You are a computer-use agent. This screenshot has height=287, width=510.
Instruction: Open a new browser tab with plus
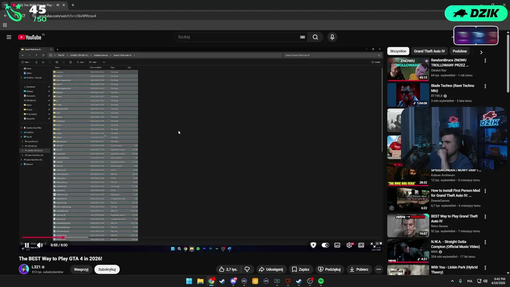pos(73,5)
